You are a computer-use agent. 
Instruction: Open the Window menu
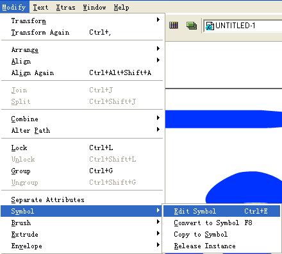coord(94,7)
